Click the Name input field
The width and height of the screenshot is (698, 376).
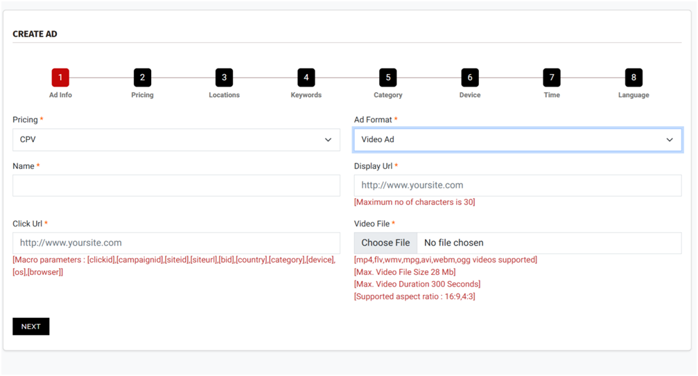tap(176, 186)
